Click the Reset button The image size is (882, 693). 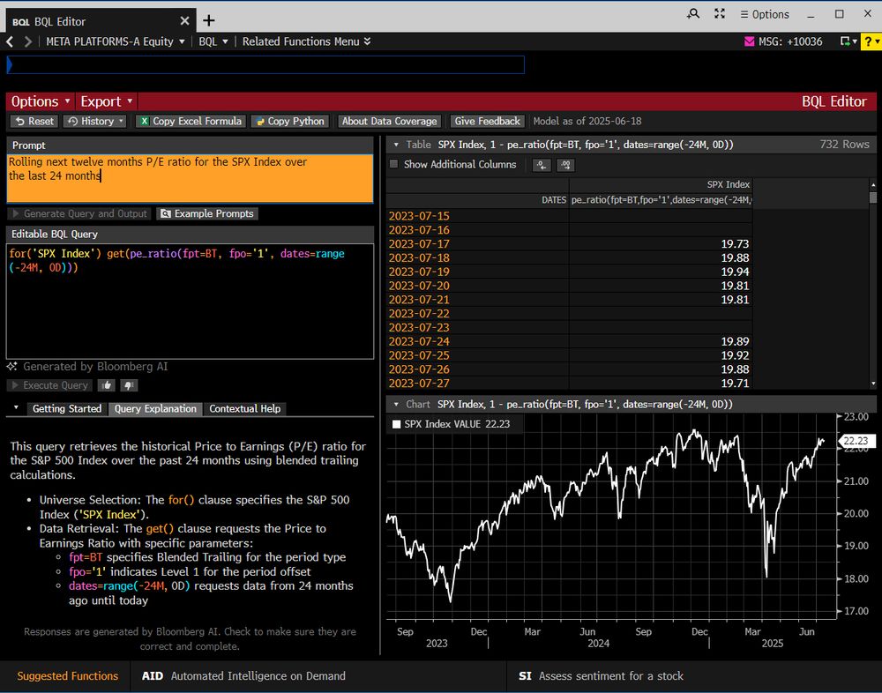click(x=34, y=121)
